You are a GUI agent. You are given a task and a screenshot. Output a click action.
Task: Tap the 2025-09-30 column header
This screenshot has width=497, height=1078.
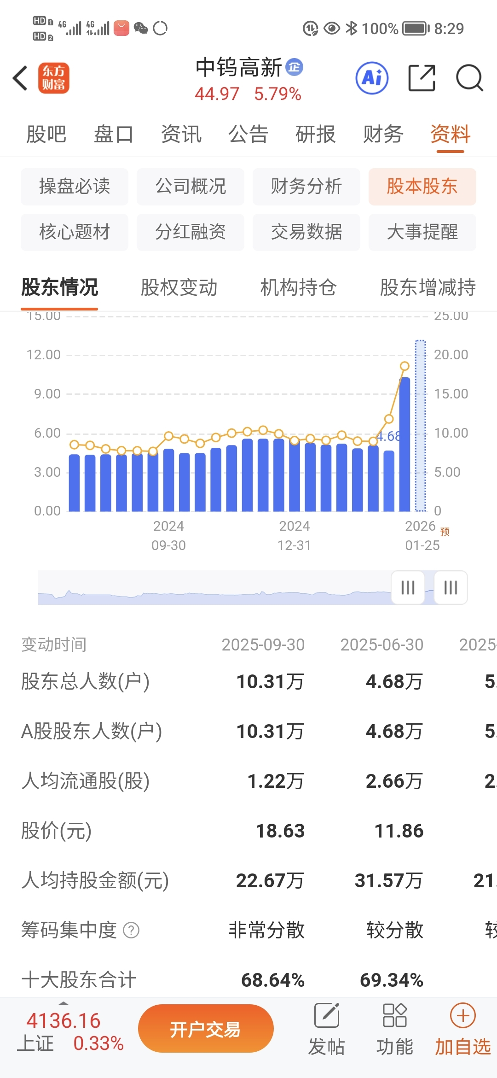click(263, 644)
